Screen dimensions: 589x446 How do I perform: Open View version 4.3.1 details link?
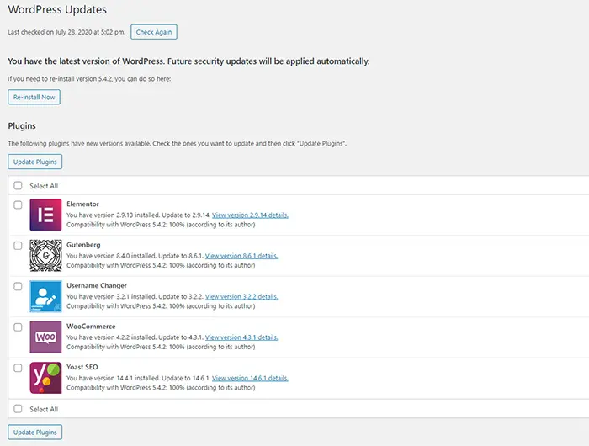(x=241, y=337)
